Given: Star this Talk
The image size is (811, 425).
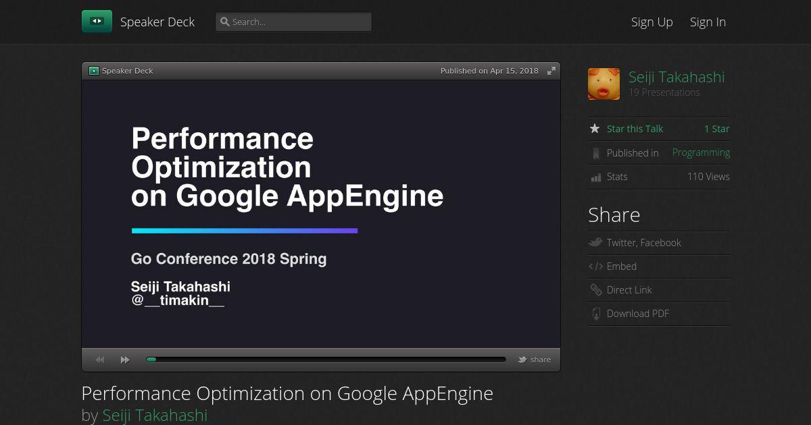Looking at the screenshot, I should click(635, 129).
